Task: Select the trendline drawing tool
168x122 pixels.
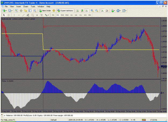Action: coord(23,15)
